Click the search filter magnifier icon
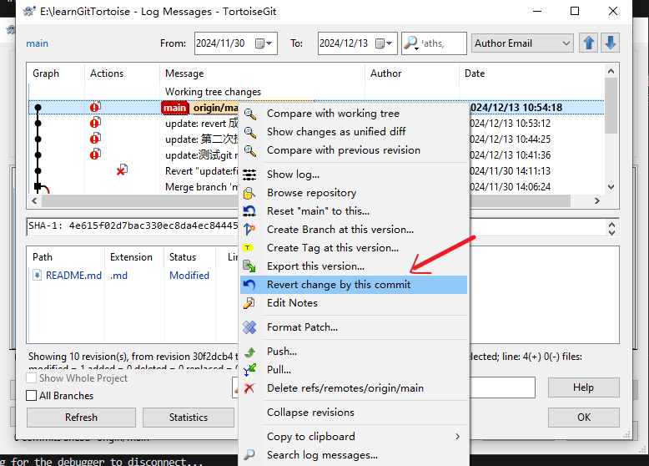The image size is (649, 466). pyautogui.click(x=411, y=43)
